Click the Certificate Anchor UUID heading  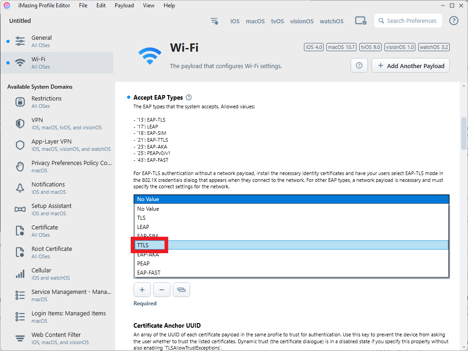pyautogui.click(x=167, y=325)
